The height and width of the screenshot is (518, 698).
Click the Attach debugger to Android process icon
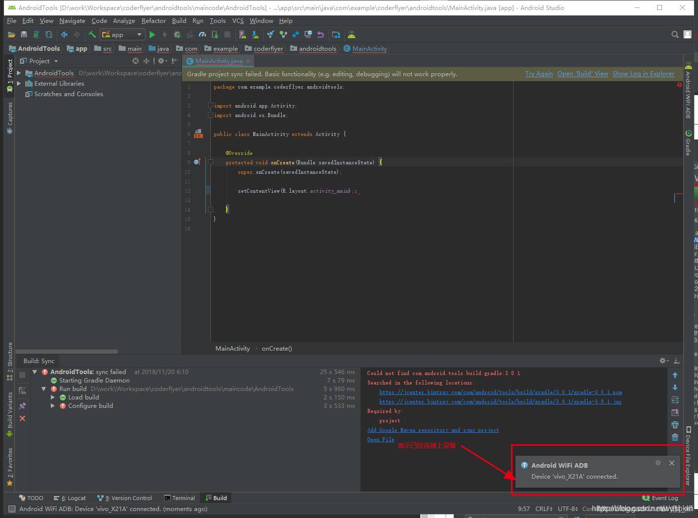(215, 34)
